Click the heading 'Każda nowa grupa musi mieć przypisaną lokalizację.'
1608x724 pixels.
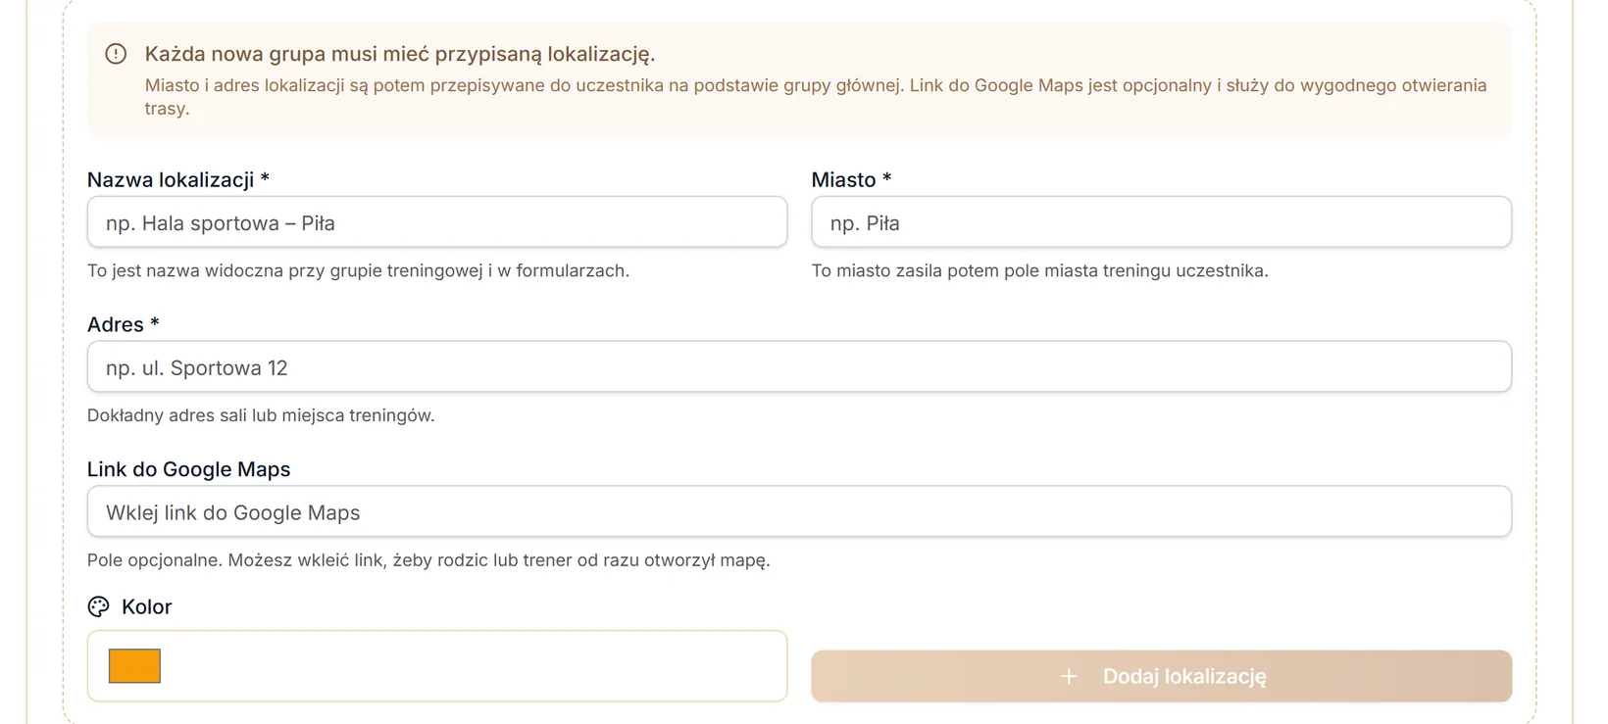coord(400,54)
